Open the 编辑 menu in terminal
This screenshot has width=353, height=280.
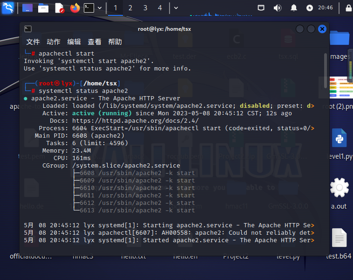[74, 42]
